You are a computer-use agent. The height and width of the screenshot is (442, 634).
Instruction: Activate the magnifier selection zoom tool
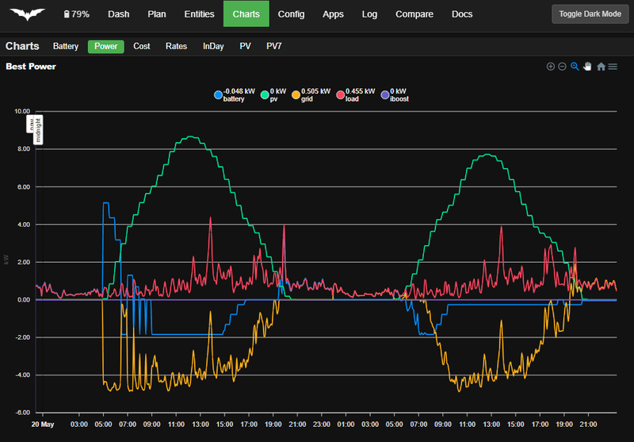click(x=575, y=67)
